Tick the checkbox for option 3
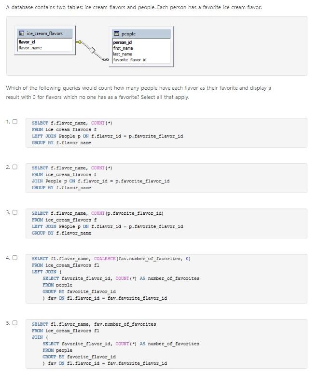The height and width of the screenshot is (375, 319). 15,212
